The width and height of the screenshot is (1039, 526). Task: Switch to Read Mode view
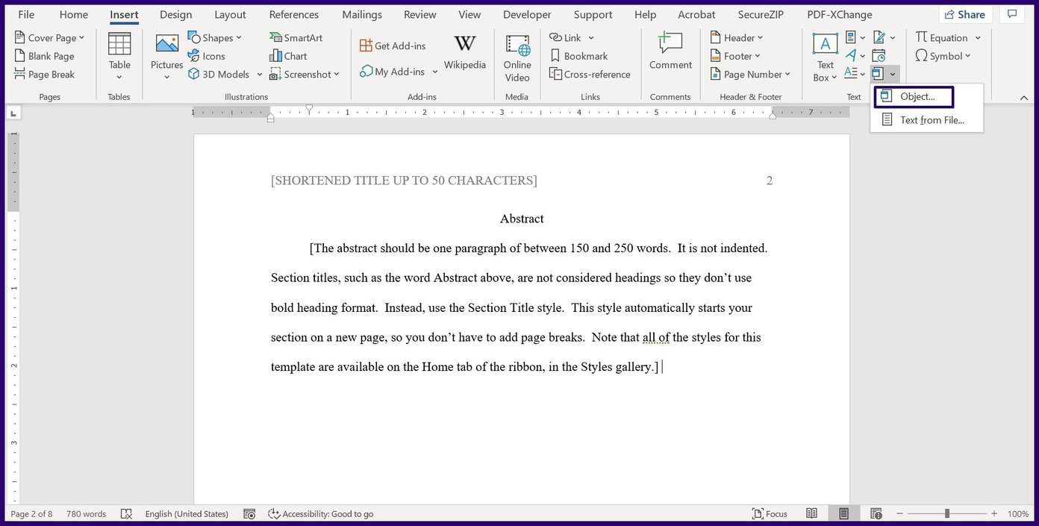812,514
